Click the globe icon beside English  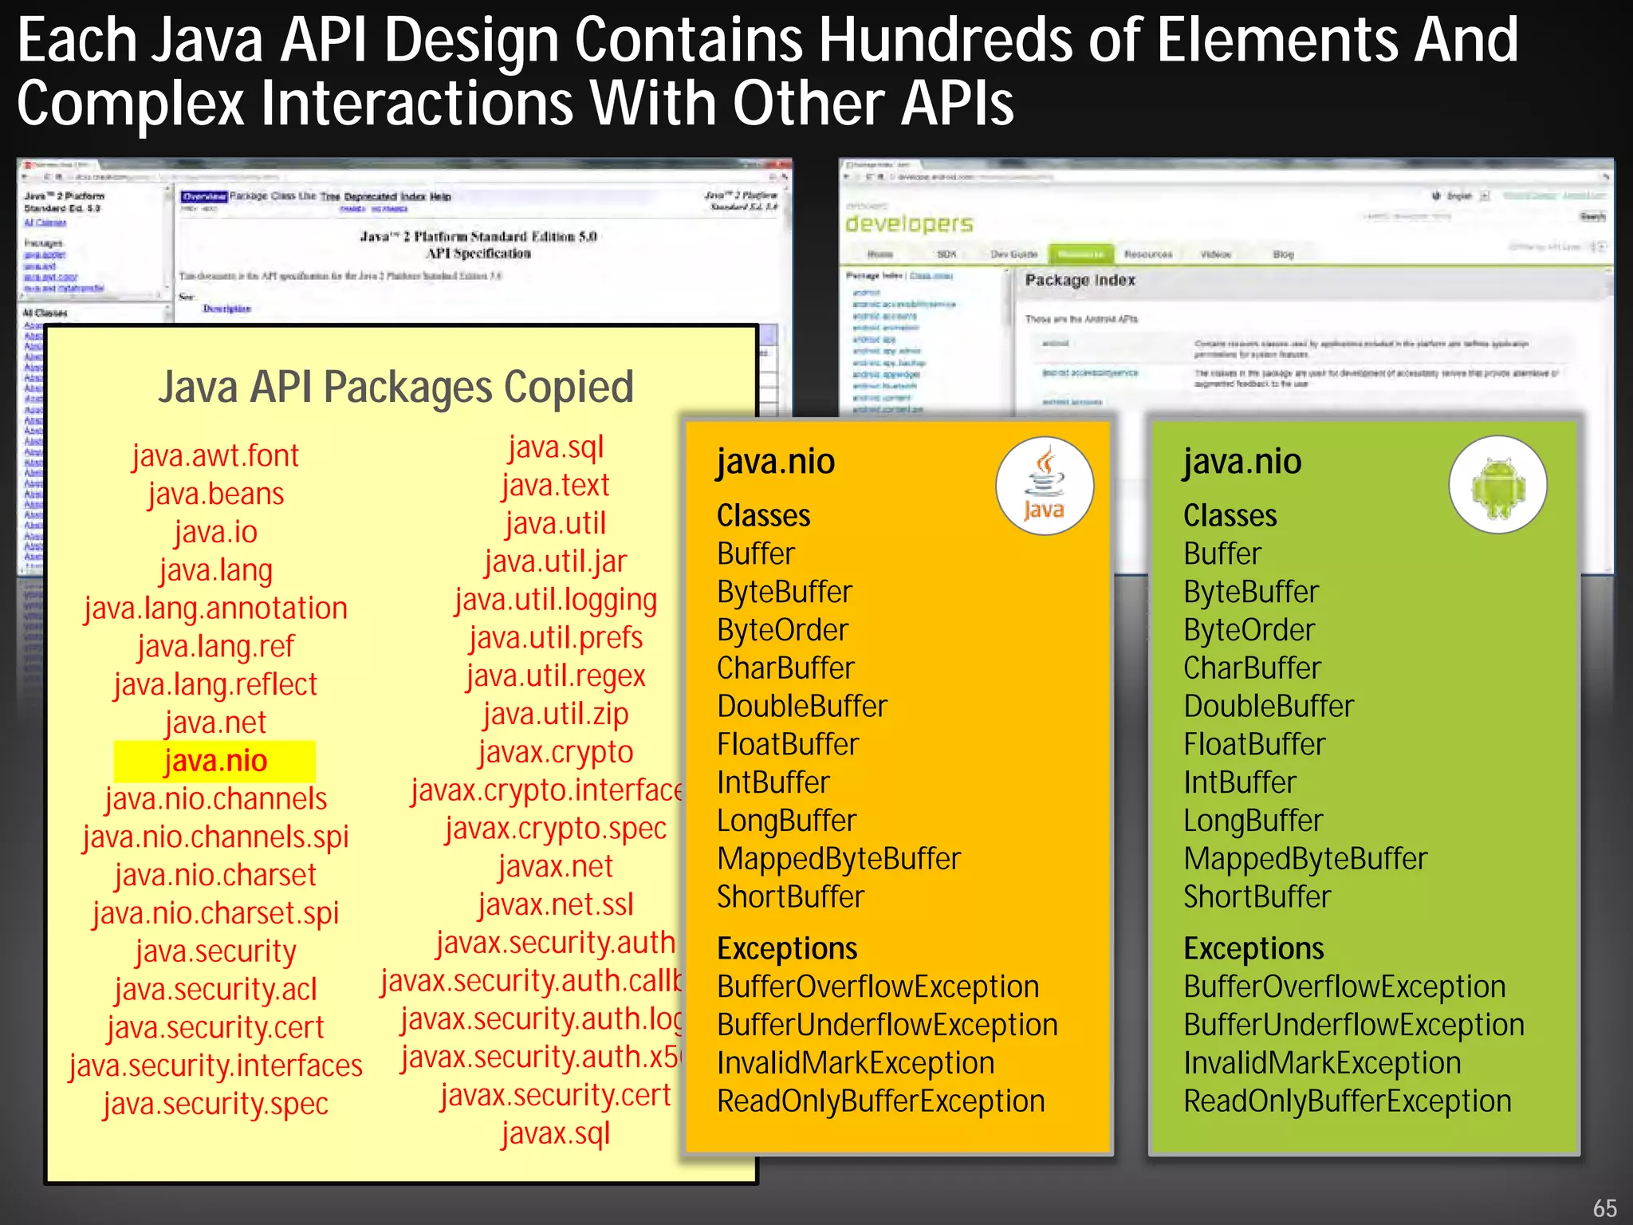click(x=1436, y=196)
